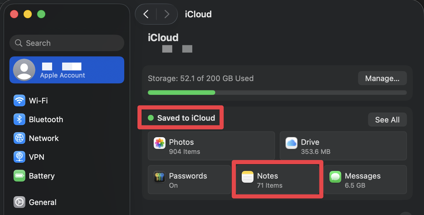Open the Messages 6.5 GB tile
The height and width of the screenshot is (215, 424).
(x=365, y=180)
